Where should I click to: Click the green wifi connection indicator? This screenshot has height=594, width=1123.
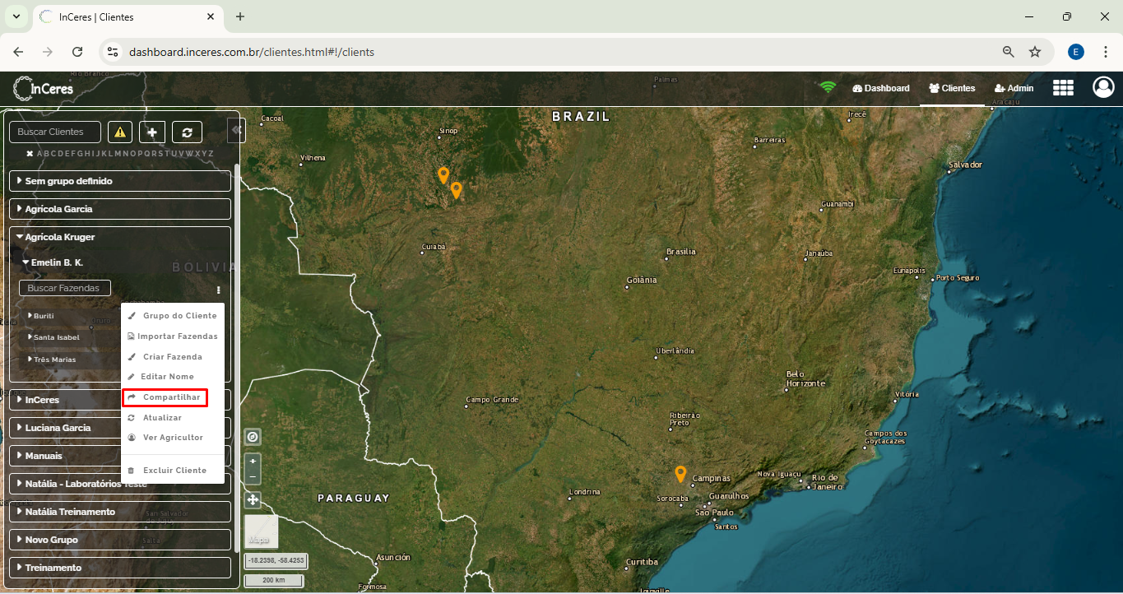point(828,87)
